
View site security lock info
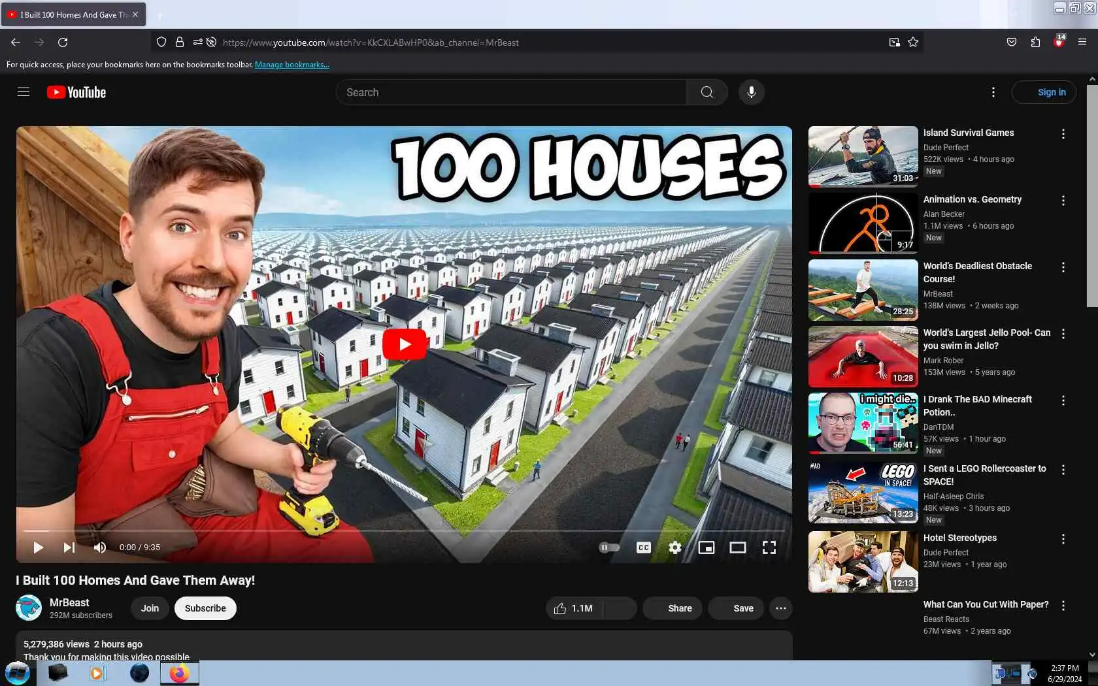(x=180, y=42)
